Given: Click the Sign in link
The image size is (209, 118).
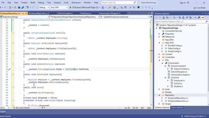Looking at the screenshot, I should coord(183,3).
